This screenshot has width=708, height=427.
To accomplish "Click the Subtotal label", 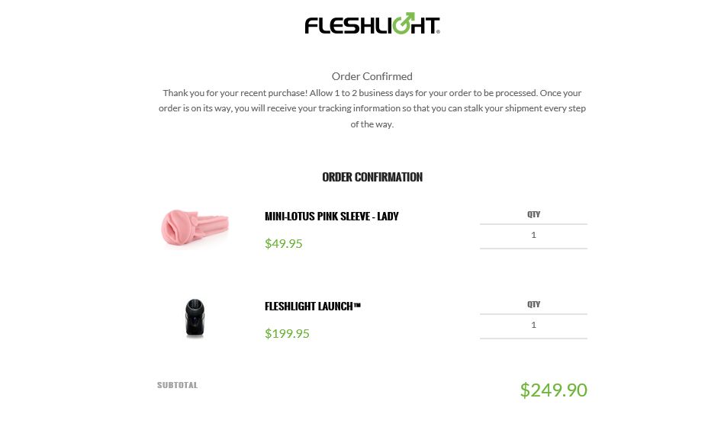I will (177, 385).
